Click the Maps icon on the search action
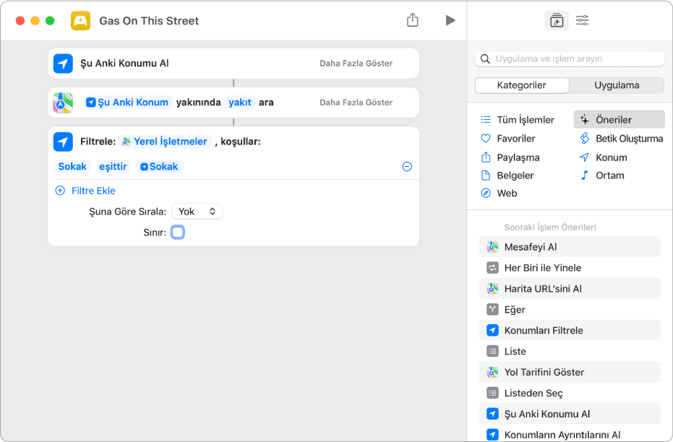673x442 pixels. tap(63, 103)
